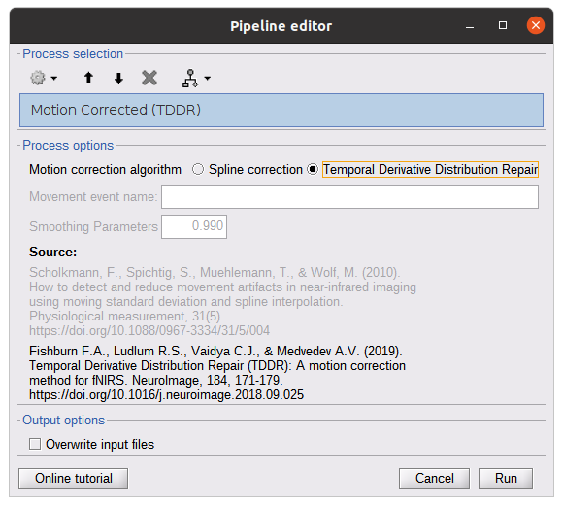Select the Motion Corrected (TDDR) process
563x506 pixels.
[281, 110]
